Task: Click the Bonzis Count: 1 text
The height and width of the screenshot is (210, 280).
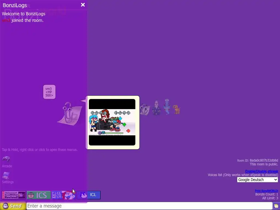Action: coord(267,194)
